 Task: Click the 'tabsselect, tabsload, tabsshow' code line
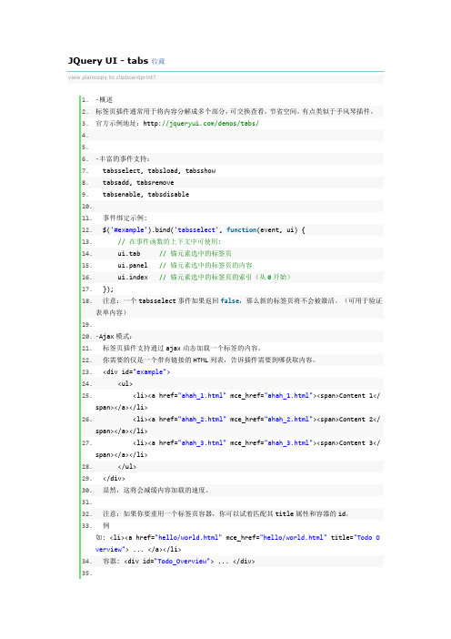coord(159,171)
